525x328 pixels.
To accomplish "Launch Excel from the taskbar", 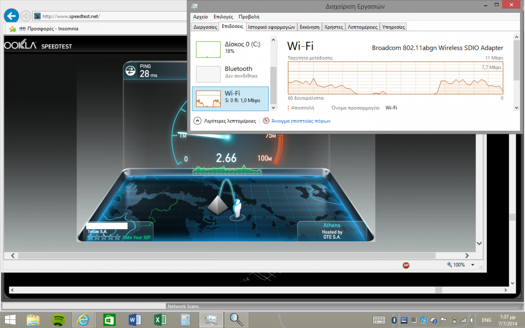I will coord(160,320).
